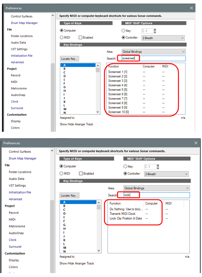Open Folder Locations in top window
This screenshot has width=202, height=277.
coord(22,36)
